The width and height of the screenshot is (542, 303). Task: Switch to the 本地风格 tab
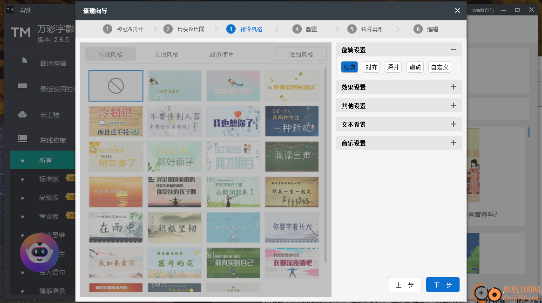(x=166, y=54)
